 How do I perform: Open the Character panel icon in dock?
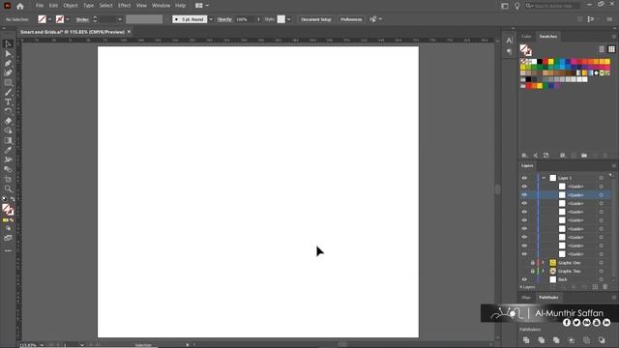coord(510,41)
